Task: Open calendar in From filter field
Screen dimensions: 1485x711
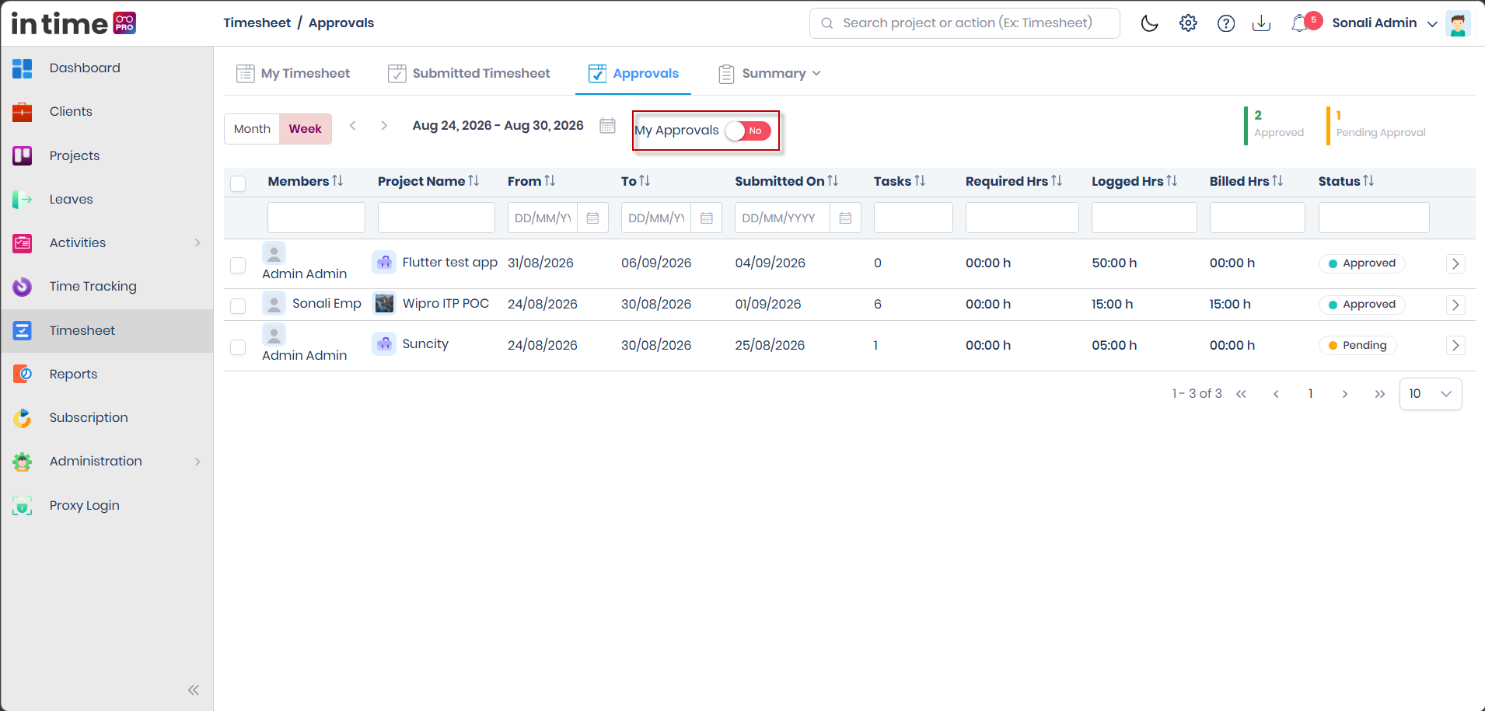Action: click(592, 218)
